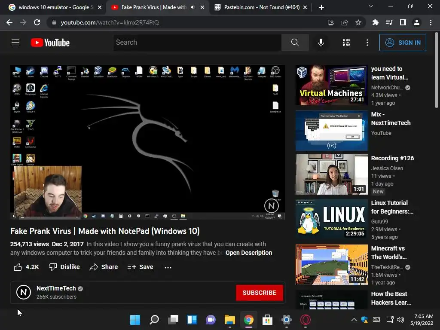440x330 pixels.
Task: Open YouTube settings three-dot menu
Action: tap(367, 43)
